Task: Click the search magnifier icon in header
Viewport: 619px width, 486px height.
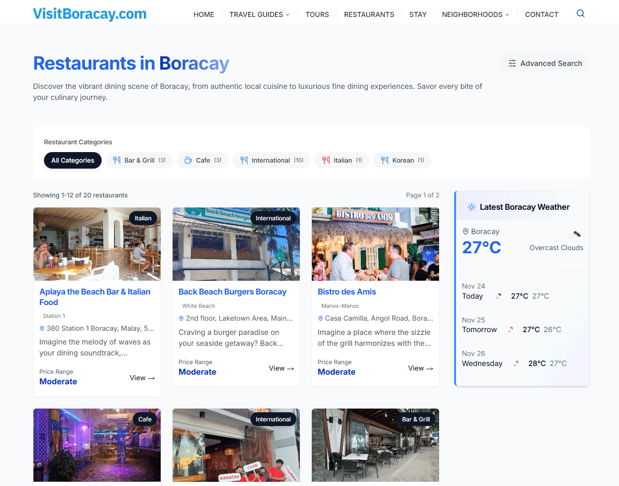Action: click(580, 14)
